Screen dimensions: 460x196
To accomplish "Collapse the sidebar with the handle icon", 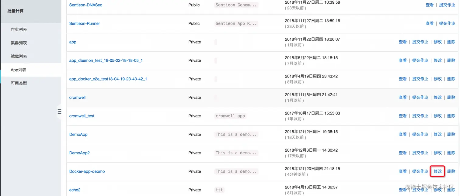I will point(59,112).
